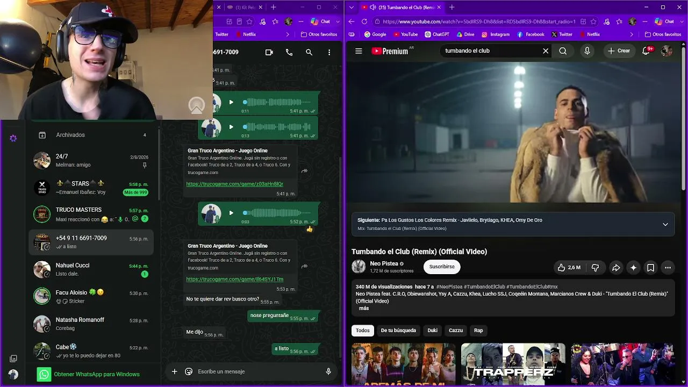Open YouTube notifications bell
The height and width of the screenshot is (387, 688).
647,51
